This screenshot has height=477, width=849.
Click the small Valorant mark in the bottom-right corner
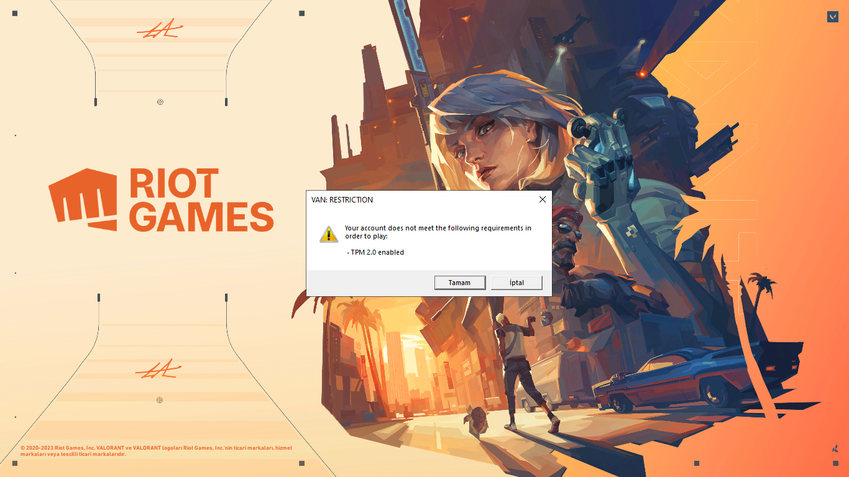pyautogui.click(x=835, y=448)
